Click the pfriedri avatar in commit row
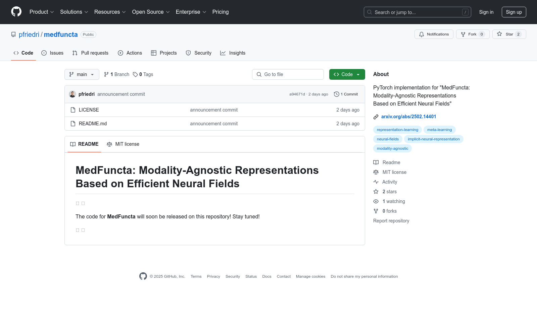The height and width of the screenshot is (335, 537). 72,94
